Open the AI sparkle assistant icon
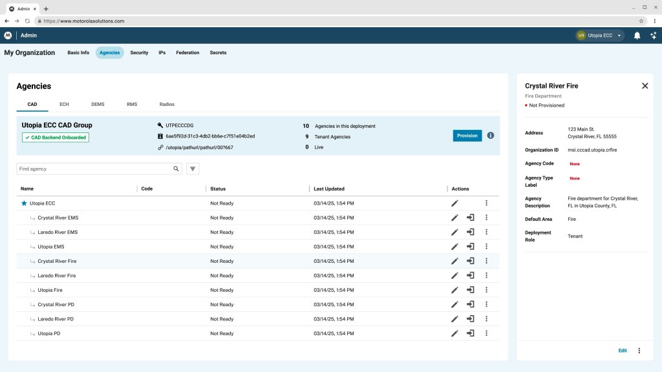This screenshot has width=662, height=372. pyautogui.click(x=653, y=36)
